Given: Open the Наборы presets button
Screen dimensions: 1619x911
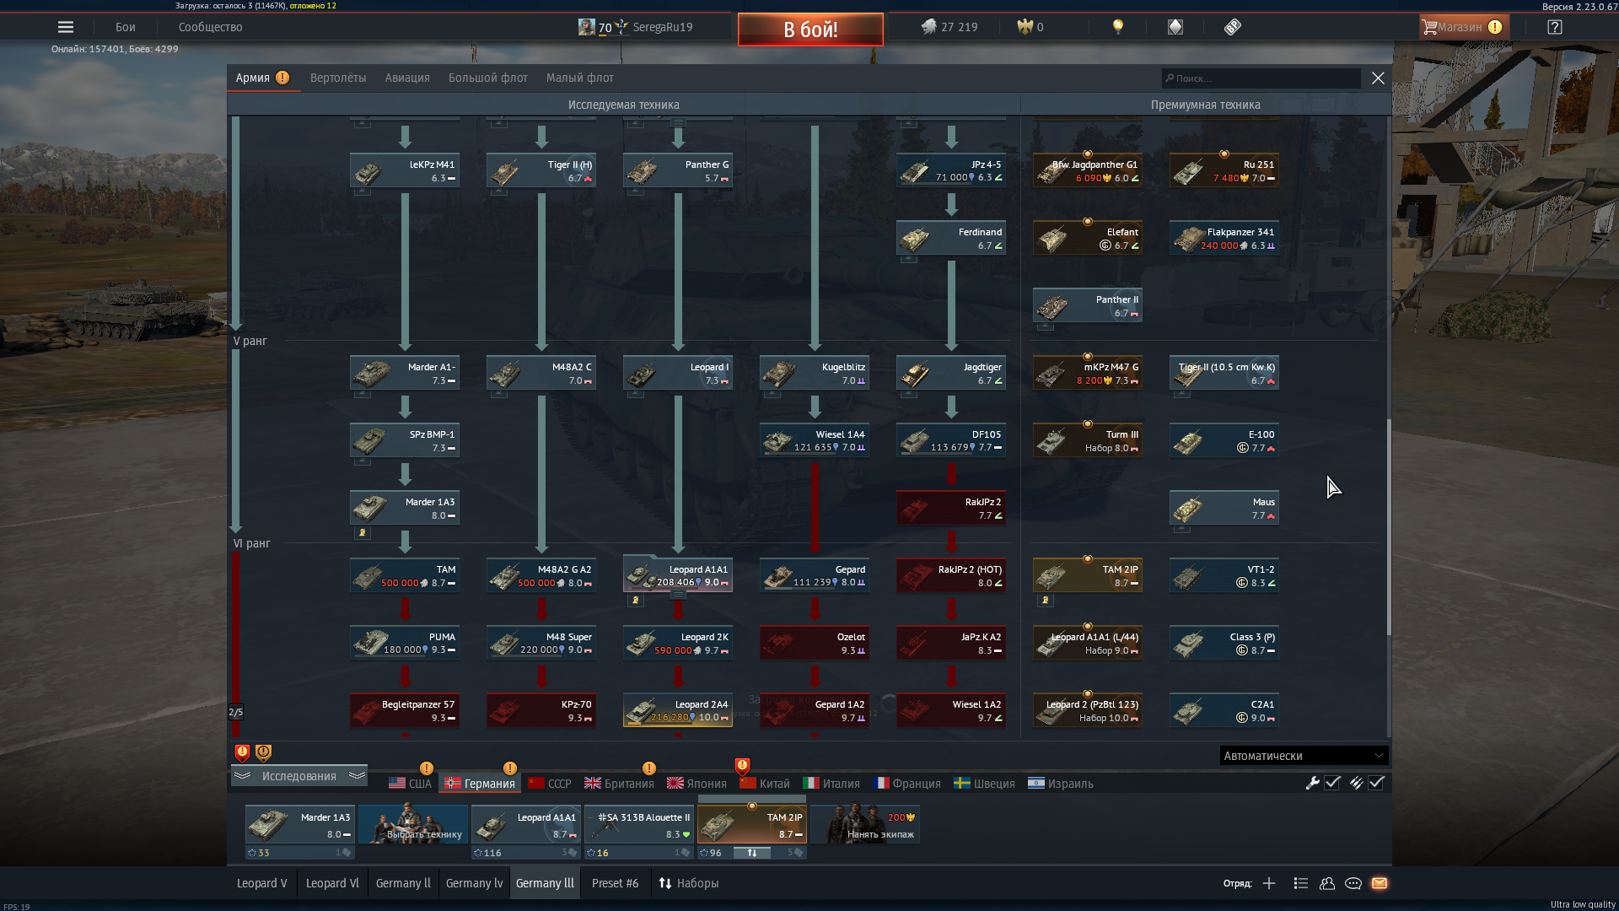Looking at the screenshot, I should click(689, 883).
